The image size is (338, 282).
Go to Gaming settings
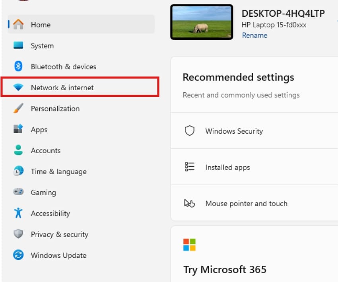click(81, 192)
